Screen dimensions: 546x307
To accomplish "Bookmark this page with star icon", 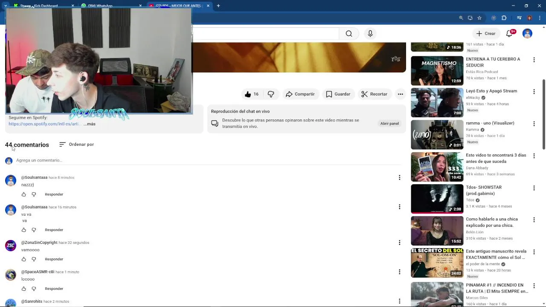I will click(x=479, y=18).
